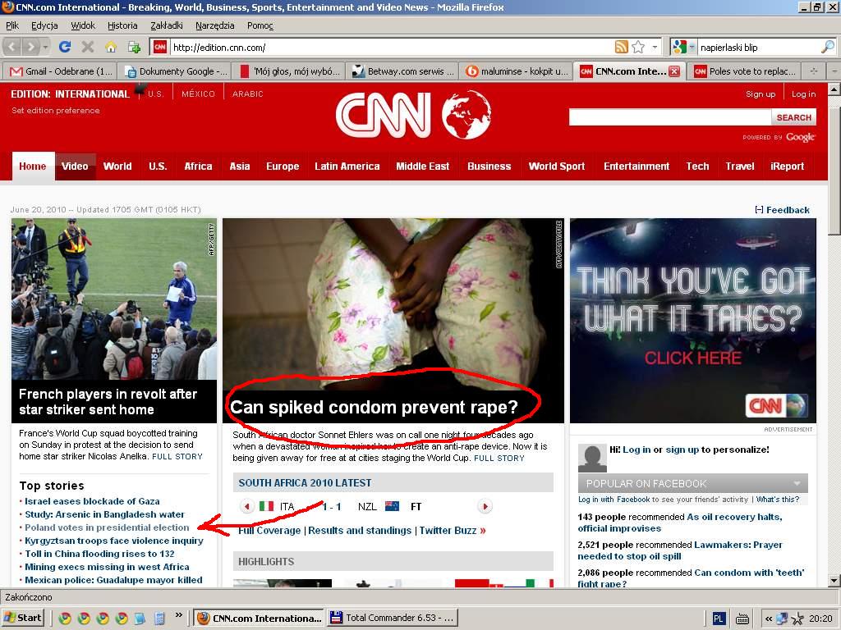Close the CNN.com International tab
The image size is (841, 630).
674,71
